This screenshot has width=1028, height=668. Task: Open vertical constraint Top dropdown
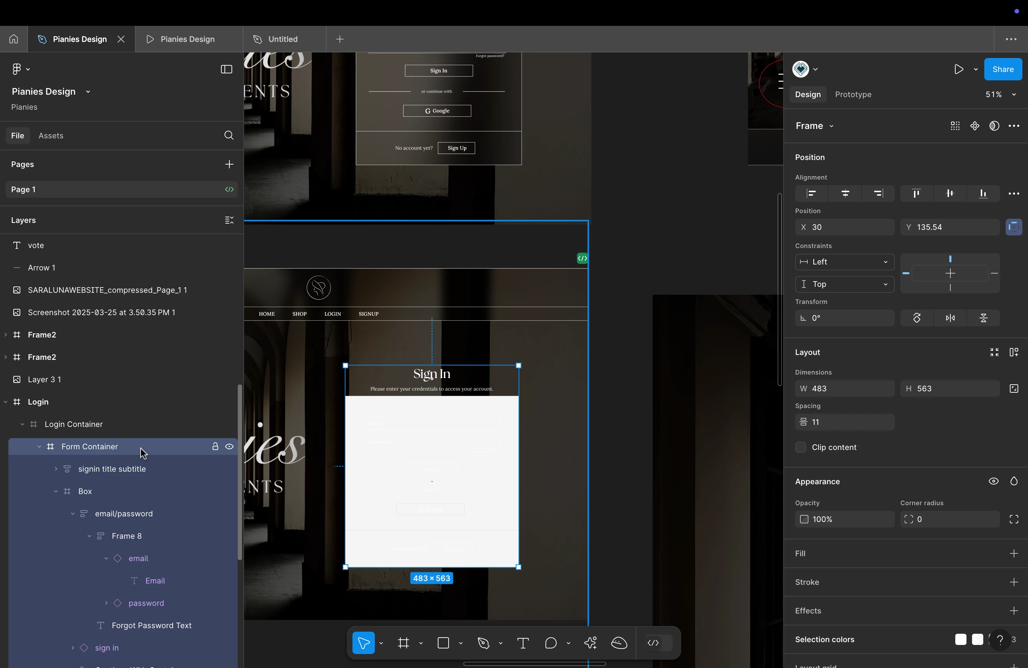click(844, 284)
